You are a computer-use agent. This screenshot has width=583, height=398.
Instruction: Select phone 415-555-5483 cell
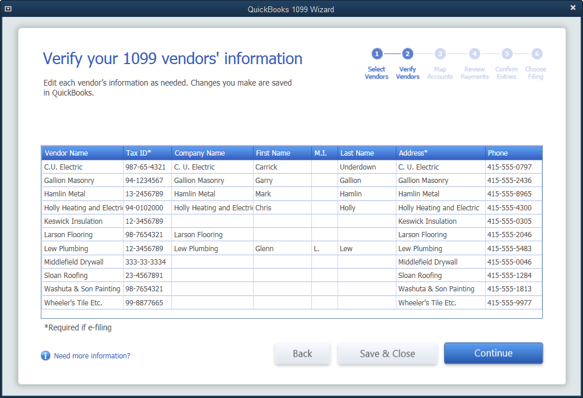tap(514, 248)
